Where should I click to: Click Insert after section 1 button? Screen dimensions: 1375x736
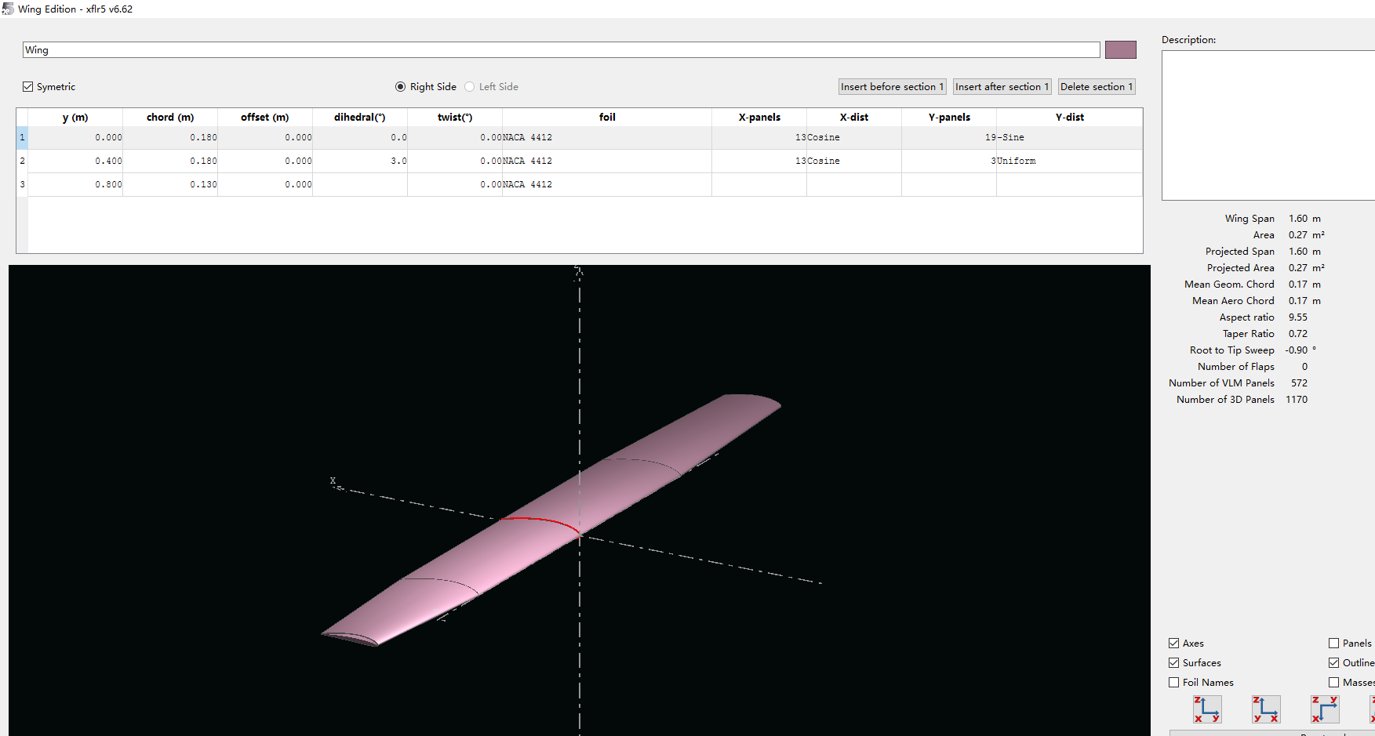(1002, 87)
